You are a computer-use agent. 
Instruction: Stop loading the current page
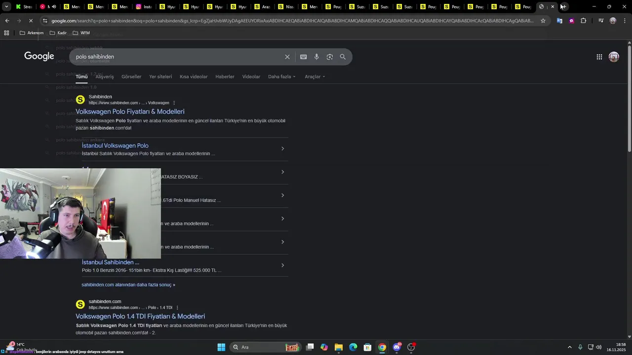click(x=31, y=21)
